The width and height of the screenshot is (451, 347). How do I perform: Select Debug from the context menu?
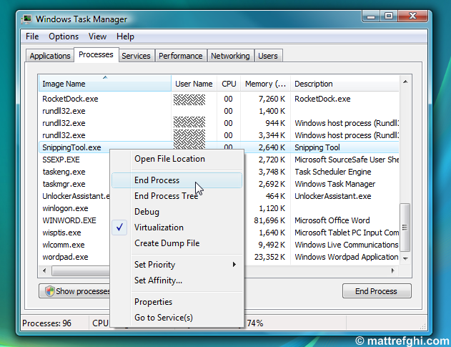point(177,212)
